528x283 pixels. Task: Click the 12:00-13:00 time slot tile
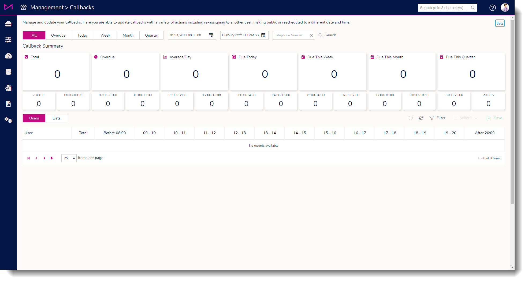pyautogui.click(x=212, y=101)
